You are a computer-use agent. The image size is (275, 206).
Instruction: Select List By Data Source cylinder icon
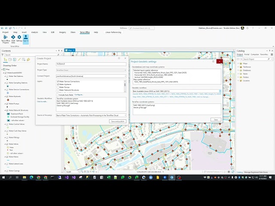coord(10,60)
